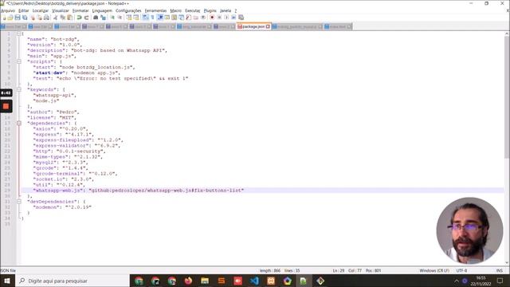The width and height of the screenshot is (510, 287).
Task: Toggle file monitoring (tail -f) icon
Action: tap(203, 18)
